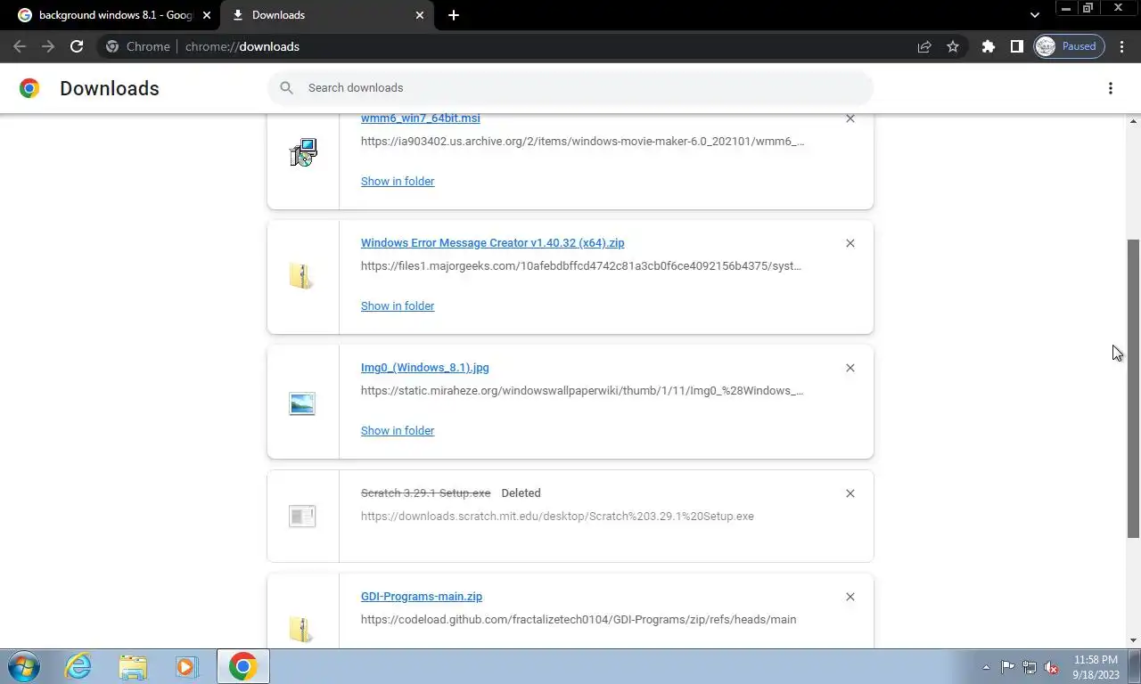
Task: Toggle the browser side panel icon
Action: tap(1016, 46)
